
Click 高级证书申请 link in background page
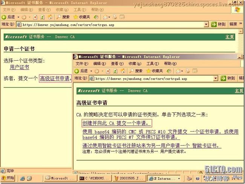tap(55, 78)
